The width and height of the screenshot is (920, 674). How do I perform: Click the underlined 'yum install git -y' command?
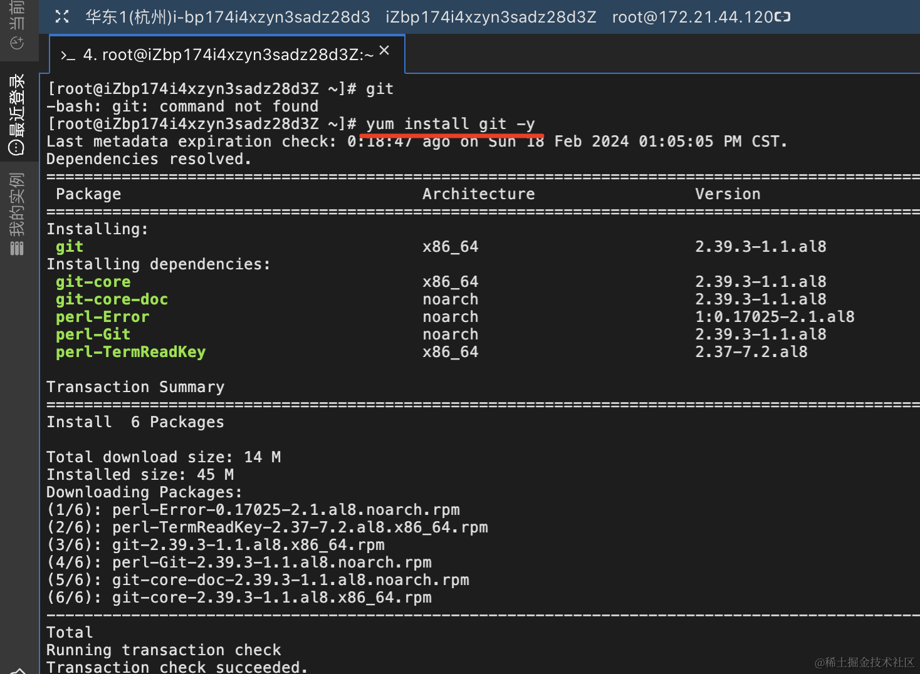451,124
